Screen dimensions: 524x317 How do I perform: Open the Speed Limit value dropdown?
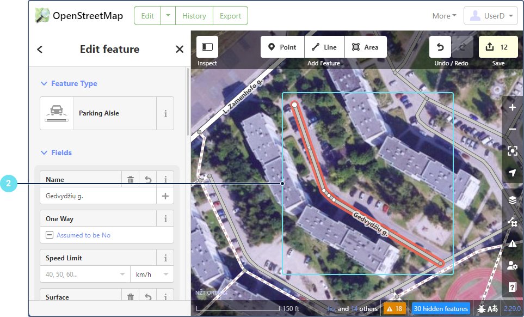[x=122, y=275]
